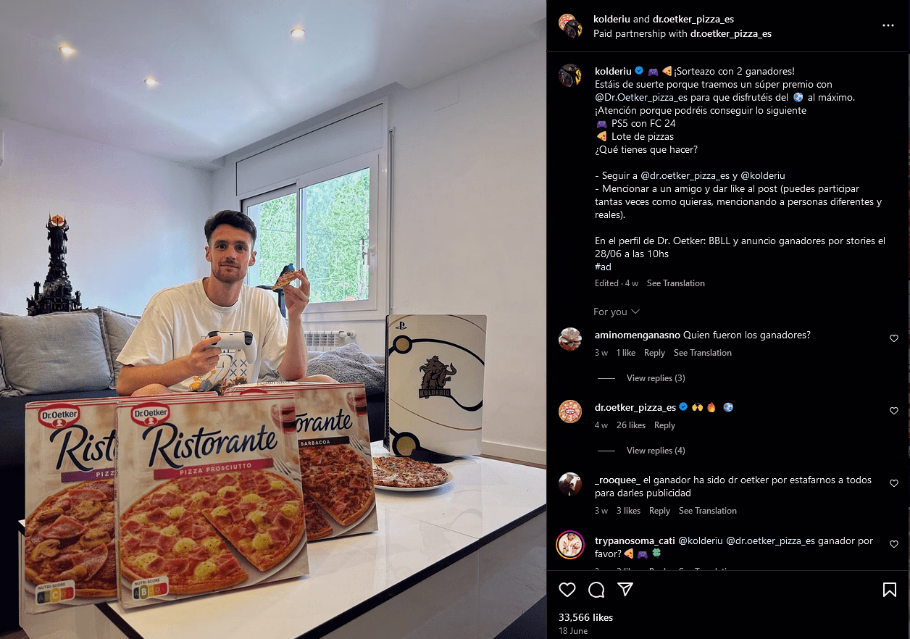Save the post with the bookmark icon
The height and width of the screenshot is (639, 910).
890,590
